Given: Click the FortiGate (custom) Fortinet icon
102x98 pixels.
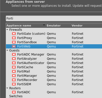Looking at the screenshot, I should point(14,34).
